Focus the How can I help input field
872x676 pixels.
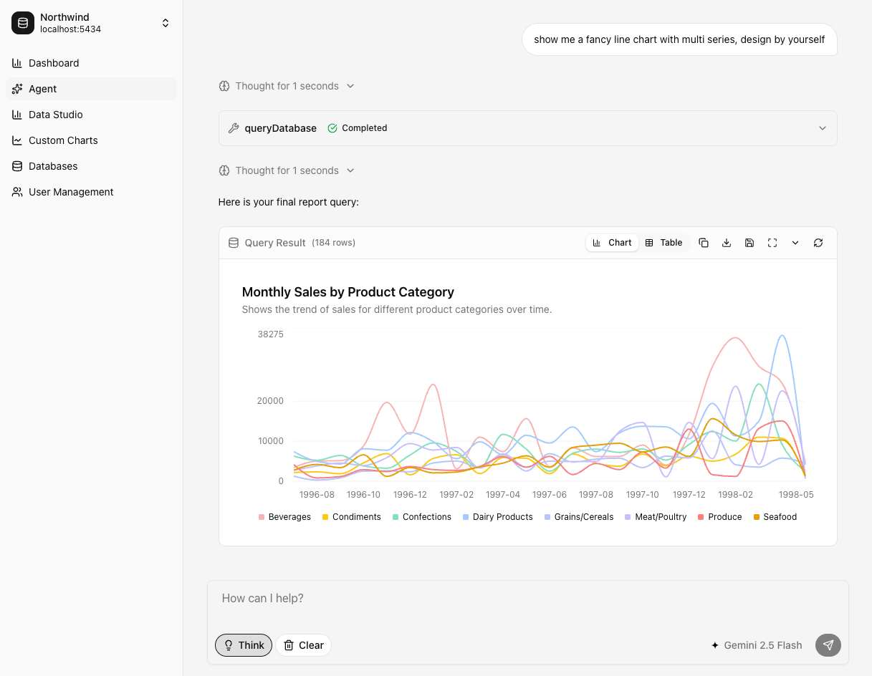(x=527, y=599)
